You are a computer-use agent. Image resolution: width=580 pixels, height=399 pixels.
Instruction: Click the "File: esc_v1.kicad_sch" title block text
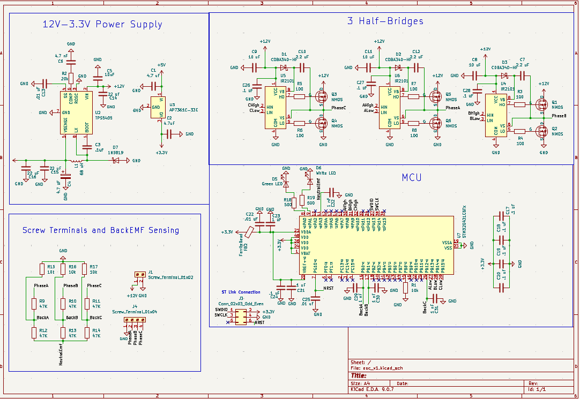point(376,368)
